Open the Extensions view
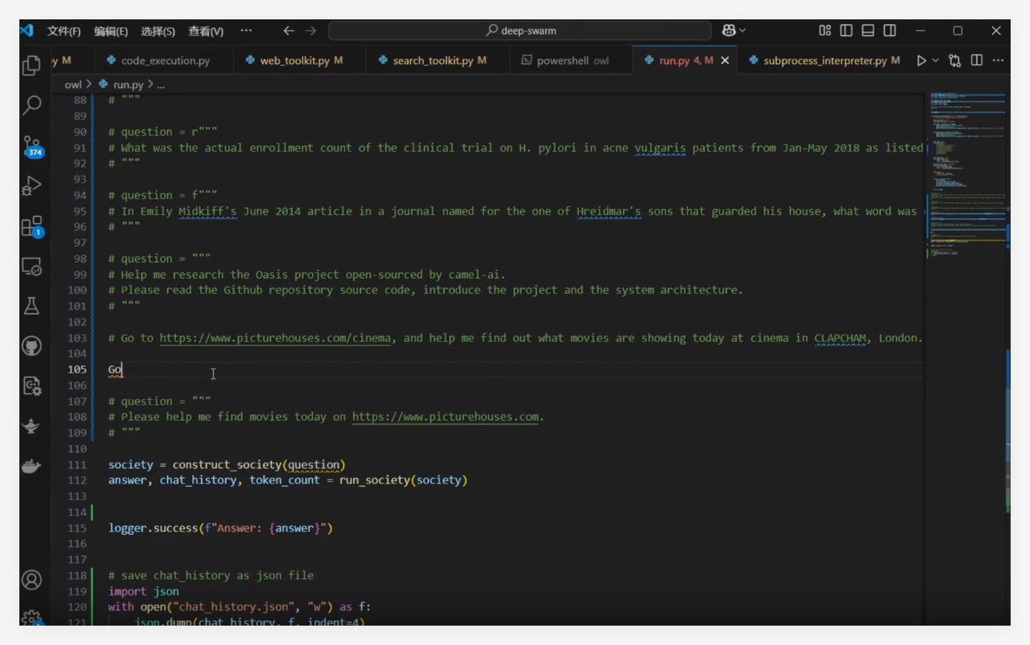Viewport: 1030px width, 645px height. pos(31,226)
